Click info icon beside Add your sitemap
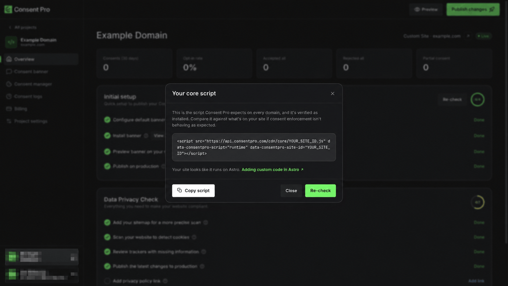 pyautogui.click(x=206, y=222)
